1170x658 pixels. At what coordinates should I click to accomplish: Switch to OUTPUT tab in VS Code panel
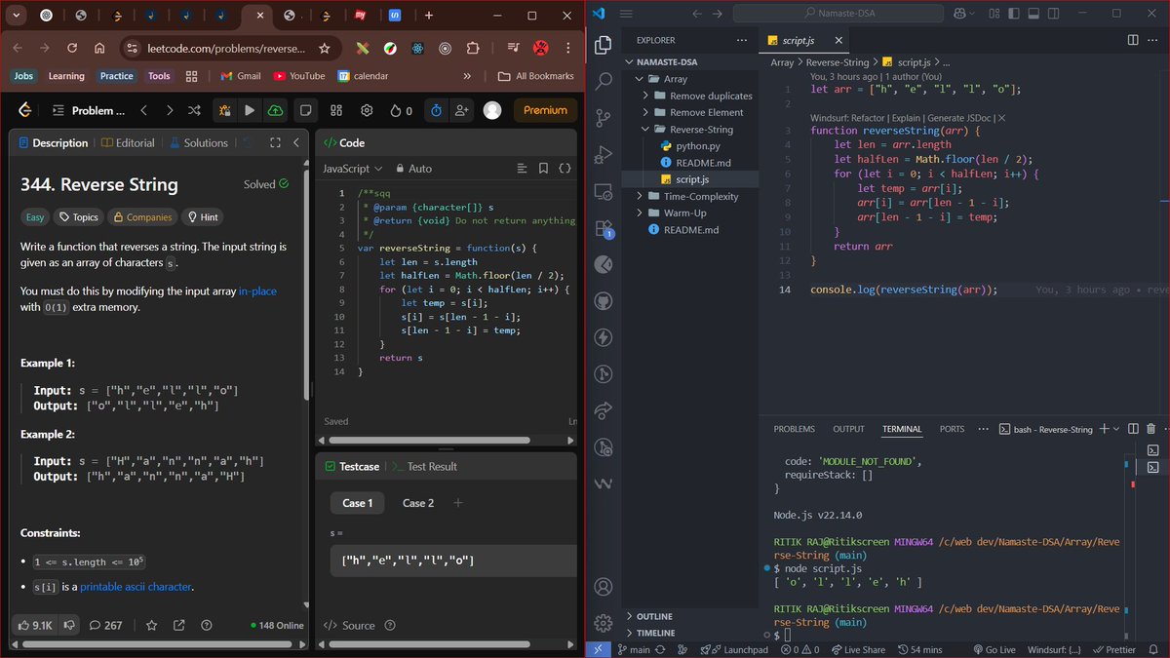(x=848, y=429)
